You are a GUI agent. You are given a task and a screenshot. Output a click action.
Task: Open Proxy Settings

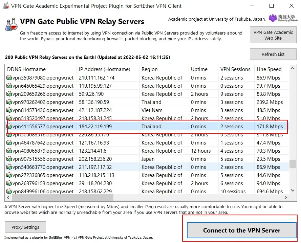point(25,227)
